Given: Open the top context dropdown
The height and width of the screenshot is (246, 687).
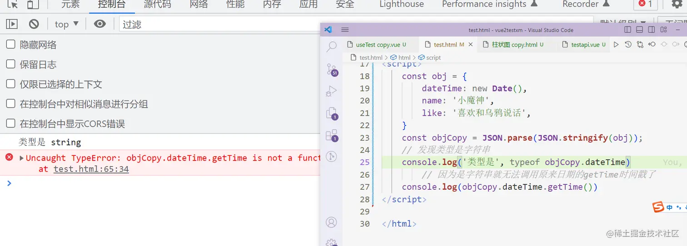Looking at the screenshot, I should (x=67, y=24).
